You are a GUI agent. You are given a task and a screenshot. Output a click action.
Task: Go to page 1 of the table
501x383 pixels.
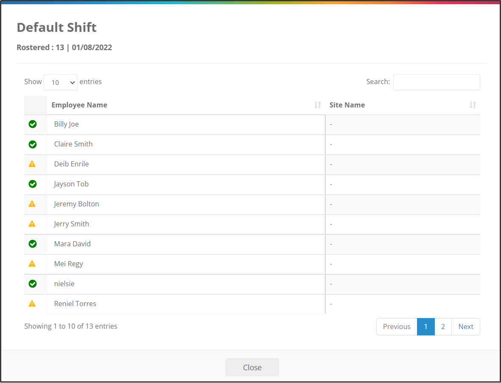(x=426, y=327)
